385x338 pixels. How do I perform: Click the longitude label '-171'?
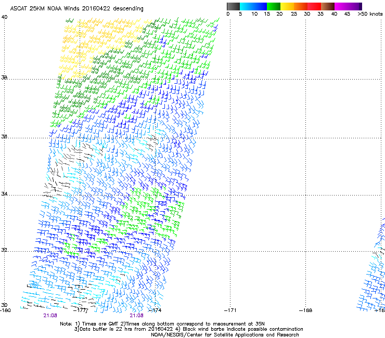point(230,310)
